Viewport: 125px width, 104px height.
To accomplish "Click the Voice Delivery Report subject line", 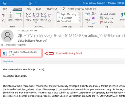I will (x=31, y=41).
